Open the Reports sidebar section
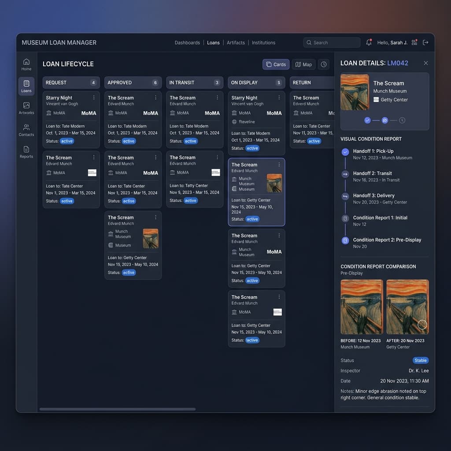The height and width of the screenshot is (451, 451). point(26,152)
